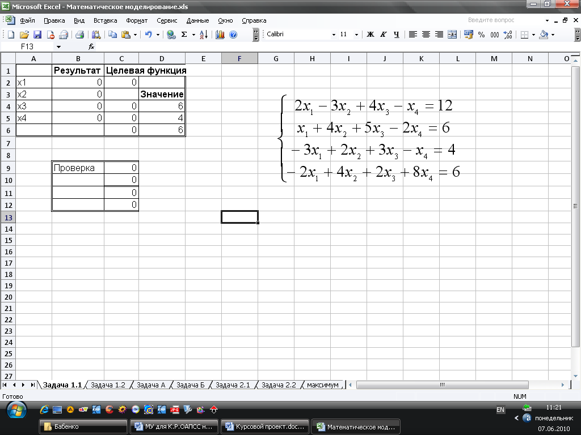The image size is (581, 435).
Task: Click Merge and Center icon
Action: (452, 35)
